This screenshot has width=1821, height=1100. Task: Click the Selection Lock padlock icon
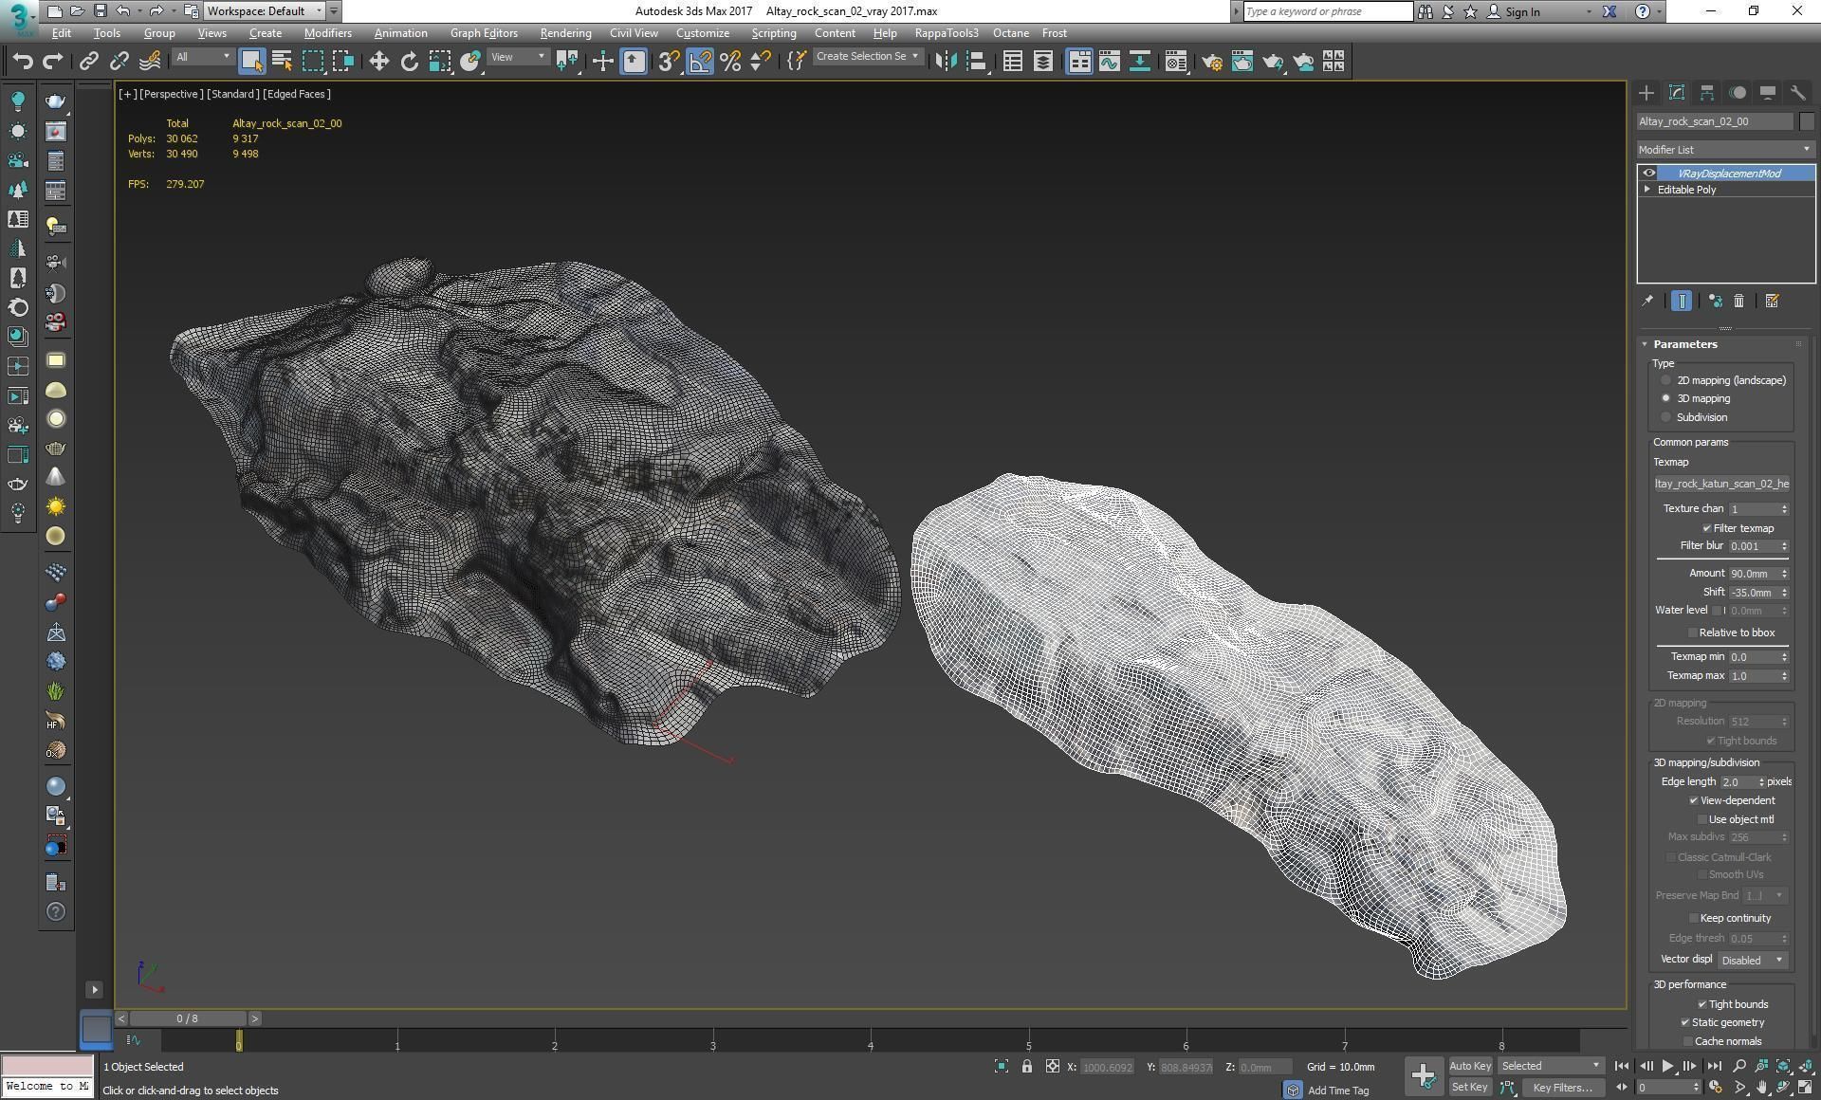tap(1026, 1067)
